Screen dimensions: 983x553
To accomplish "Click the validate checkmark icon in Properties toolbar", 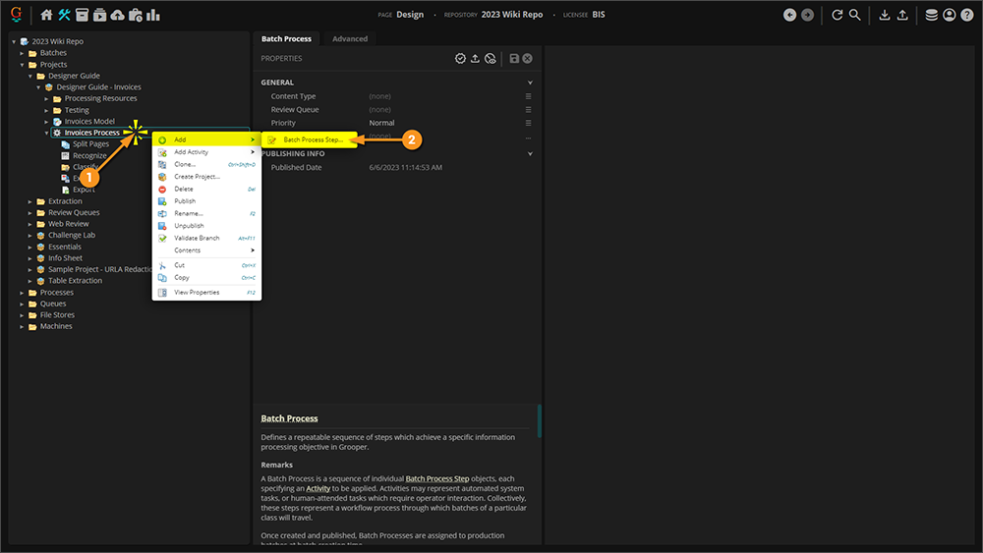I will tap(460, 58).
